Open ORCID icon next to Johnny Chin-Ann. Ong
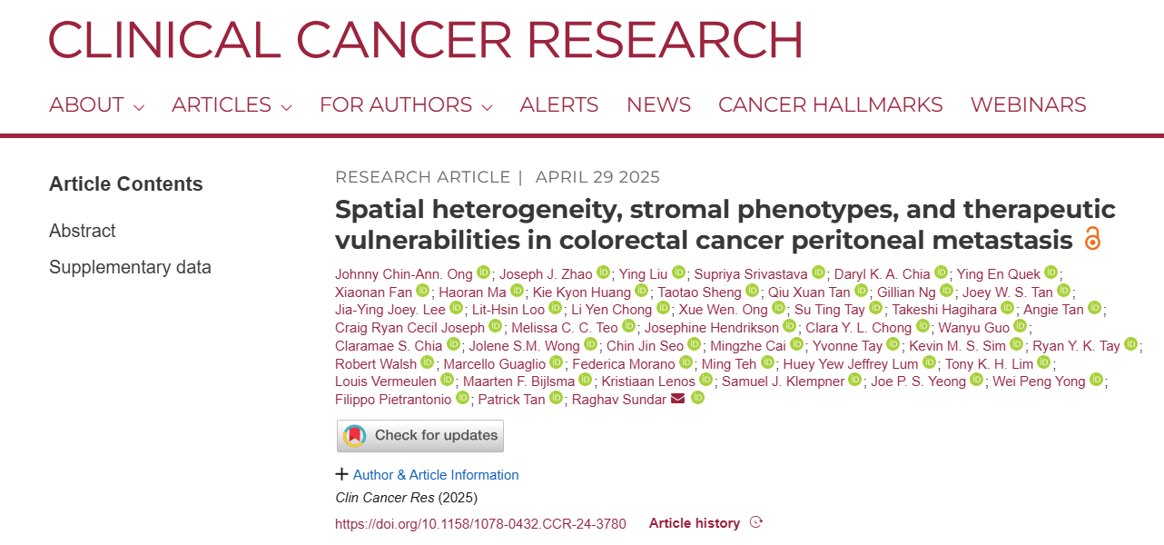The image size is (1164, 545). coord(483,272)
